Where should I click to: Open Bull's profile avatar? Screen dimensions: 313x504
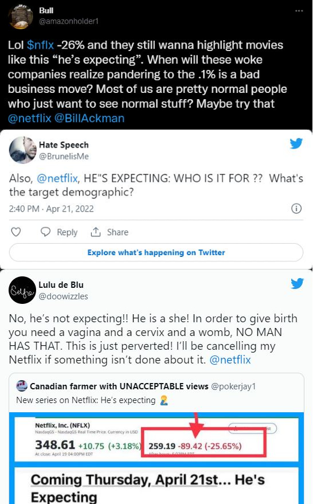[x=21, y=16]
